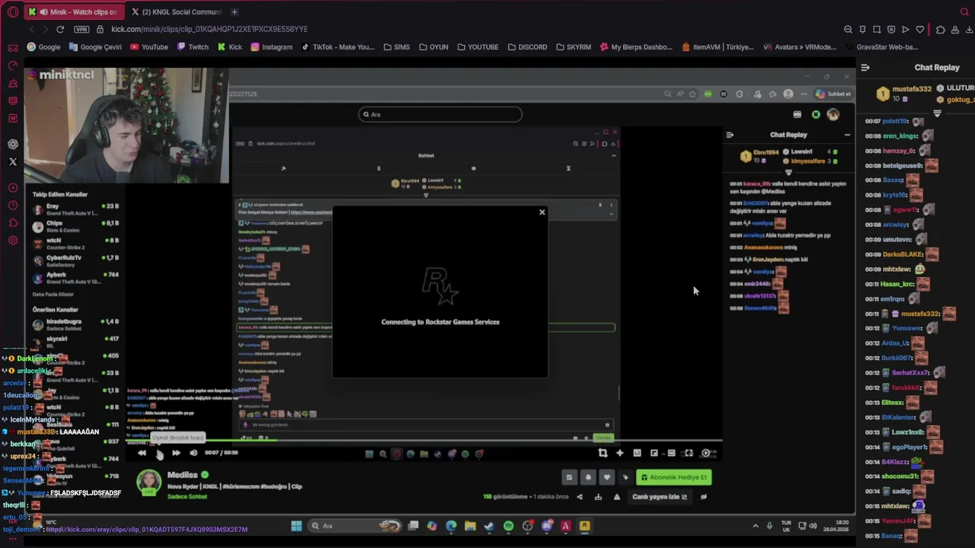Click the crop icon in player controls
Image resolution: width=975 pixels, height=548 pixels.
pyautogui.click(x=603, y=453)
